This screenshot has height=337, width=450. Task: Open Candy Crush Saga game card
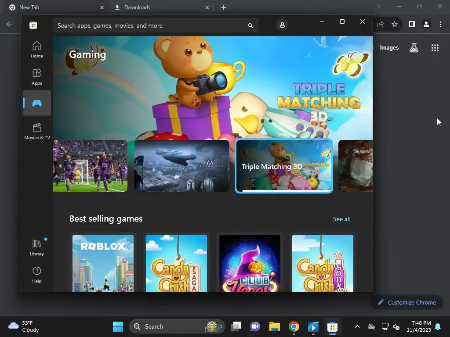(x=176, y=263)
